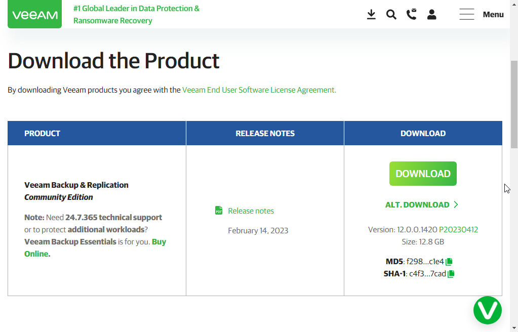This screenshot has width=518, height=332.
Task: Open the Release notes link
Action: [x=251, y=211]
